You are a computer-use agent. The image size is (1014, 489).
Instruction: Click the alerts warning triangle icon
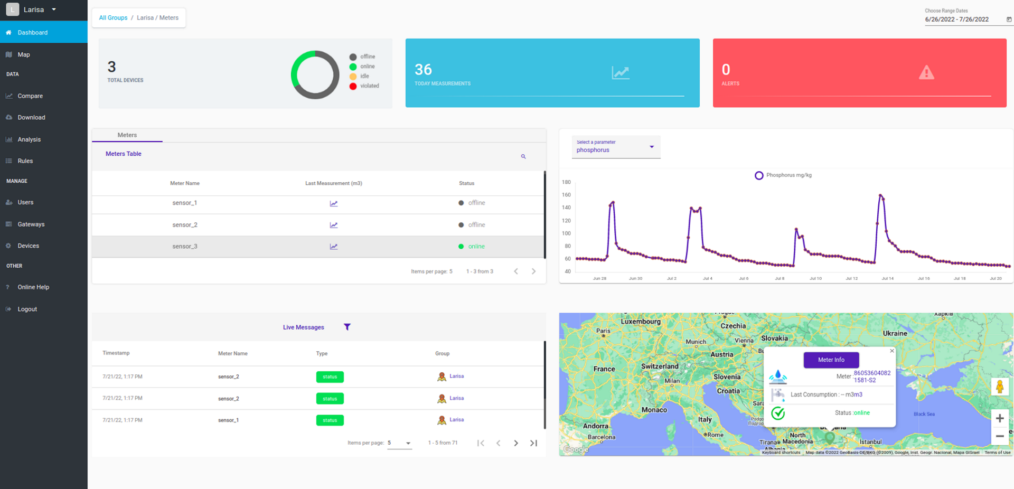(926, 72)
